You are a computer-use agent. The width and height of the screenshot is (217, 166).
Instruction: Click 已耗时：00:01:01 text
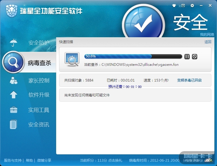tap(121, 80)
